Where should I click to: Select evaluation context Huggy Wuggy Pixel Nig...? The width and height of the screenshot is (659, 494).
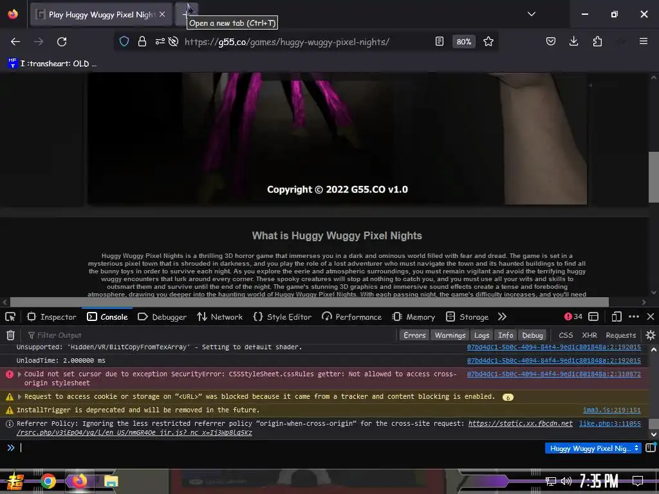coord(593,448)
